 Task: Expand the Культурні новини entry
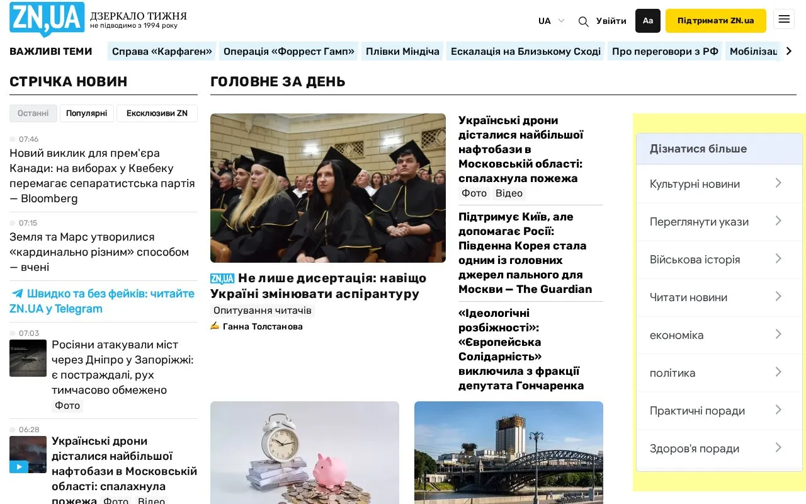click(x=719, y=184)
